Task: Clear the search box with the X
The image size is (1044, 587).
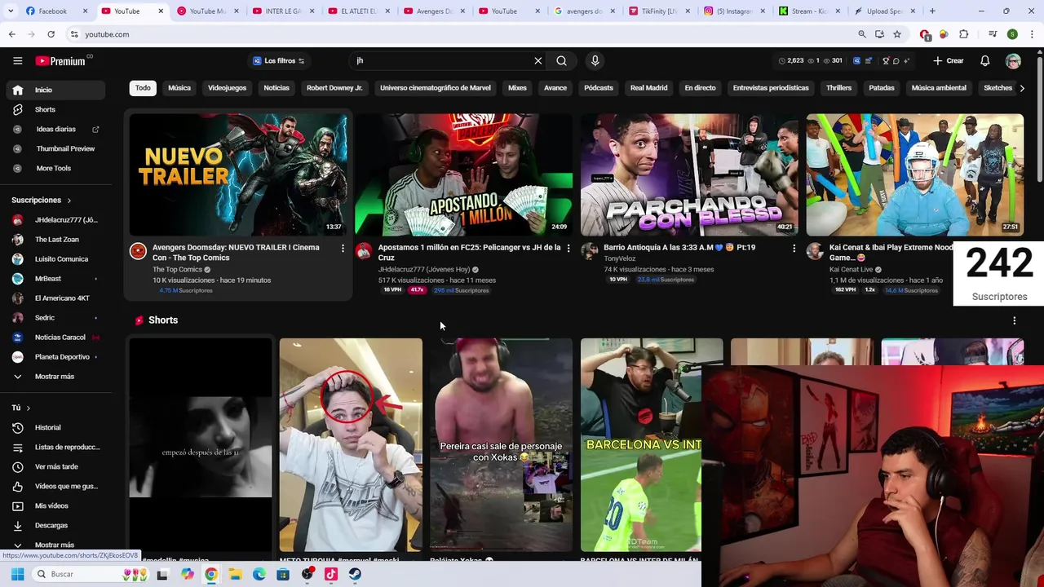Action: pos(538,61)
